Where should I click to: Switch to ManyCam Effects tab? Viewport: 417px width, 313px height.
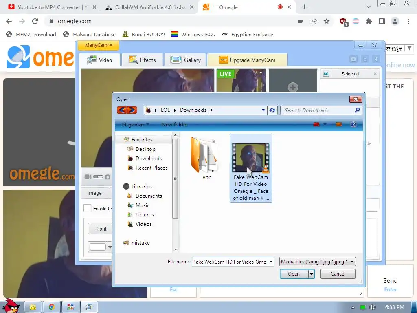pyautogui.click(x=142, y=60)
